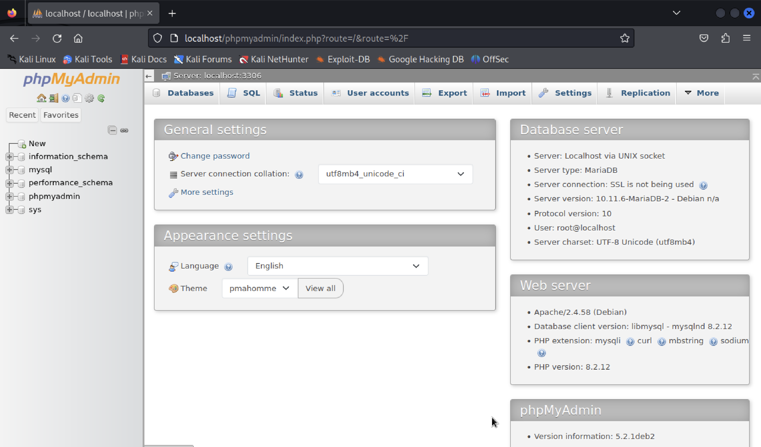Open Google Hacking DB bookmark
This screenshot has height=447, width=761.
point(420,59)
